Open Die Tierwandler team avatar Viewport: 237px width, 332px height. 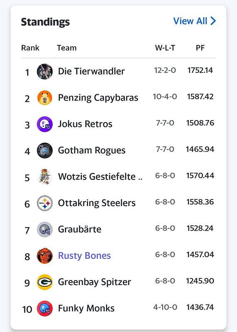click(44, 71)
